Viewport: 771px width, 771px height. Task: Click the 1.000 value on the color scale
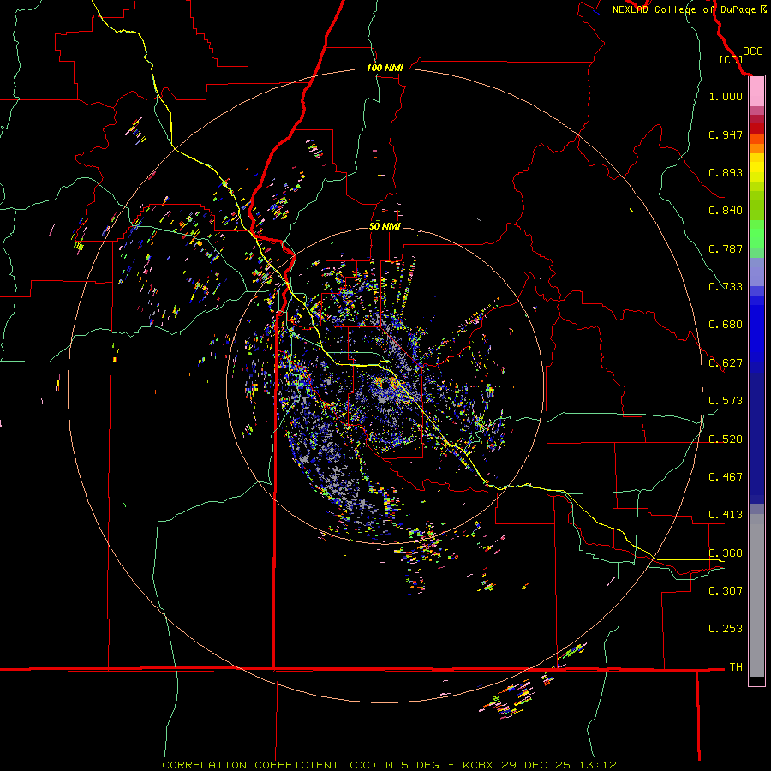726,96
